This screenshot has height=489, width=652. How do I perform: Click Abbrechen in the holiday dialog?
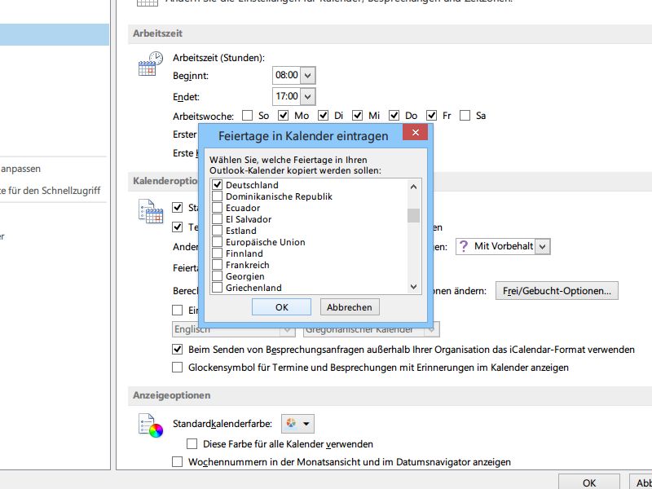pyautogui.click(x=350, y=307)
